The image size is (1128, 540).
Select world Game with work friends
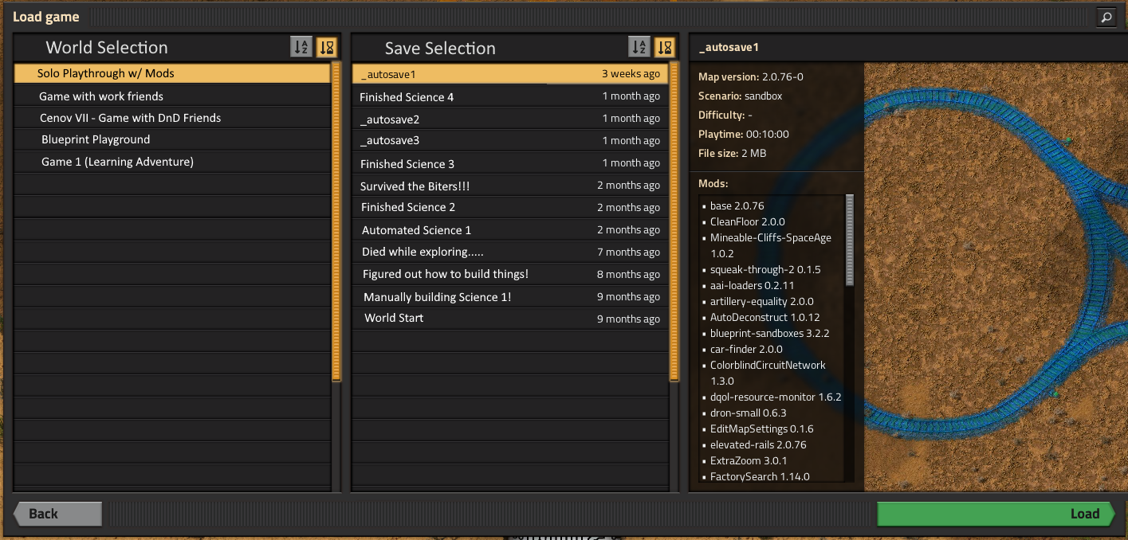coord(172,96)
